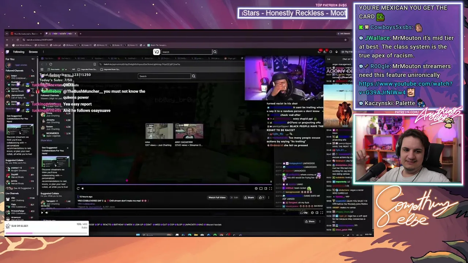The image size is (468, 263).
Task: Open the forsen Just Chatting channel
Action: [57, 127]
